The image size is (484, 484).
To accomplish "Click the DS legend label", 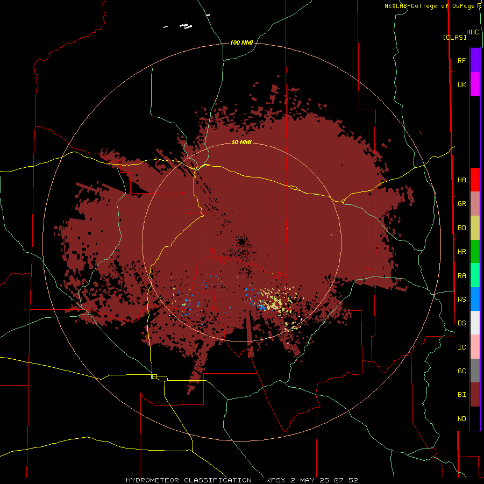I will click(x=461, y=323).
